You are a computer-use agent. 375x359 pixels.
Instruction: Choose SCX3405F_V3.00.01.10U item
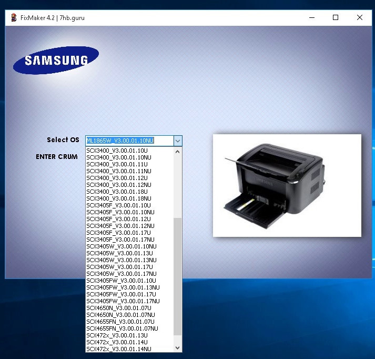pyautogui.click(x=129, y=205)
